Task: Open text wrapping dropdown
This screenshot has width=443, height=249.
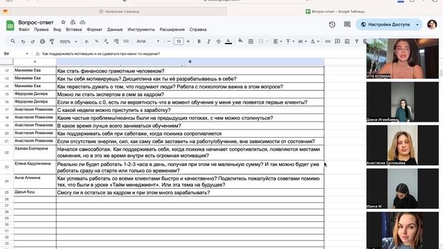Action: pos(302,41)
